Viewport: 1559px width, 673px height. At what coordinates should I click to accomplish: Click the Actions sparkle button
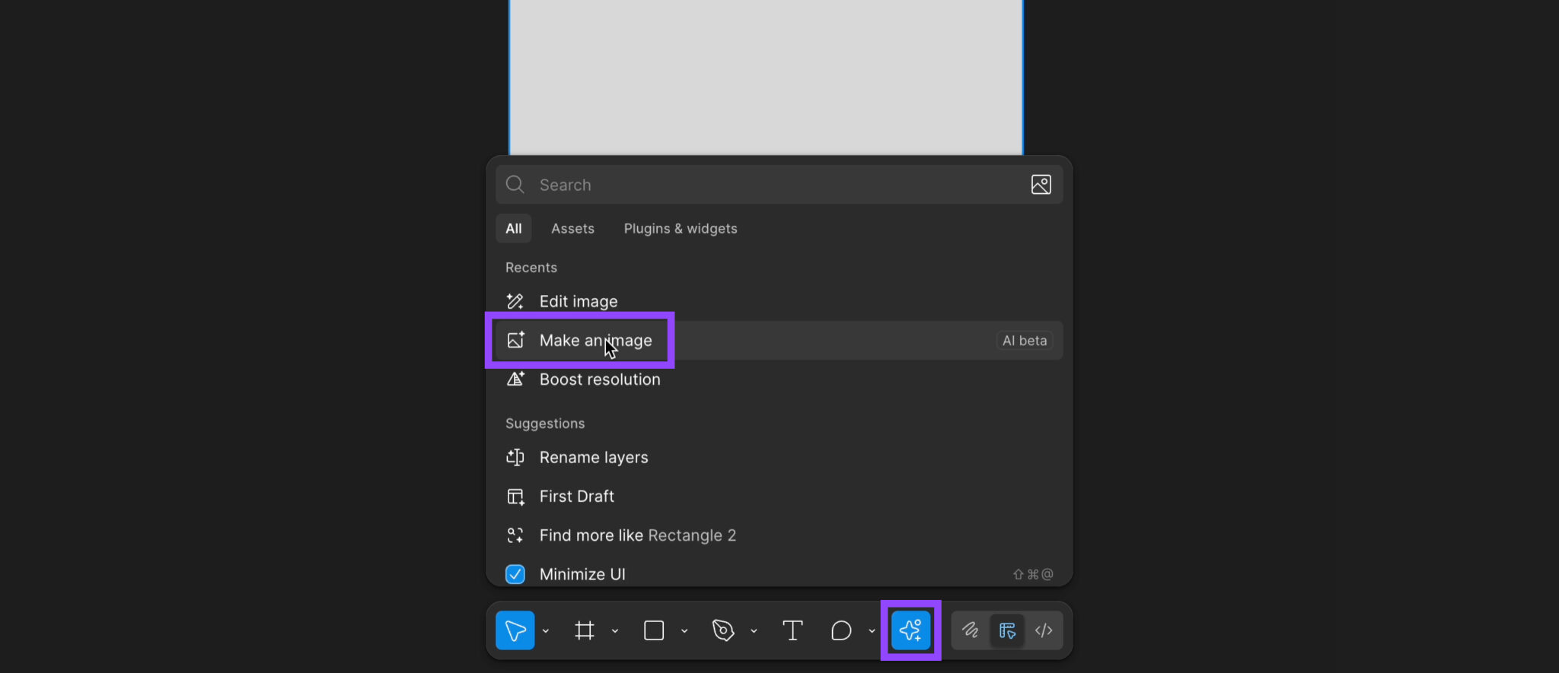tap(910, 630)
